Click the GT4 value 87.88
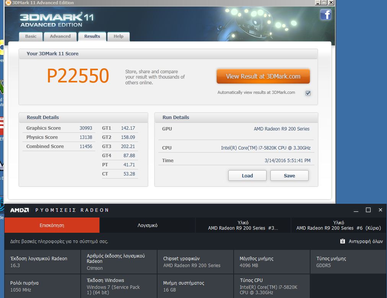The height and width of the screenshot is (298, 387). click(129, 155)
